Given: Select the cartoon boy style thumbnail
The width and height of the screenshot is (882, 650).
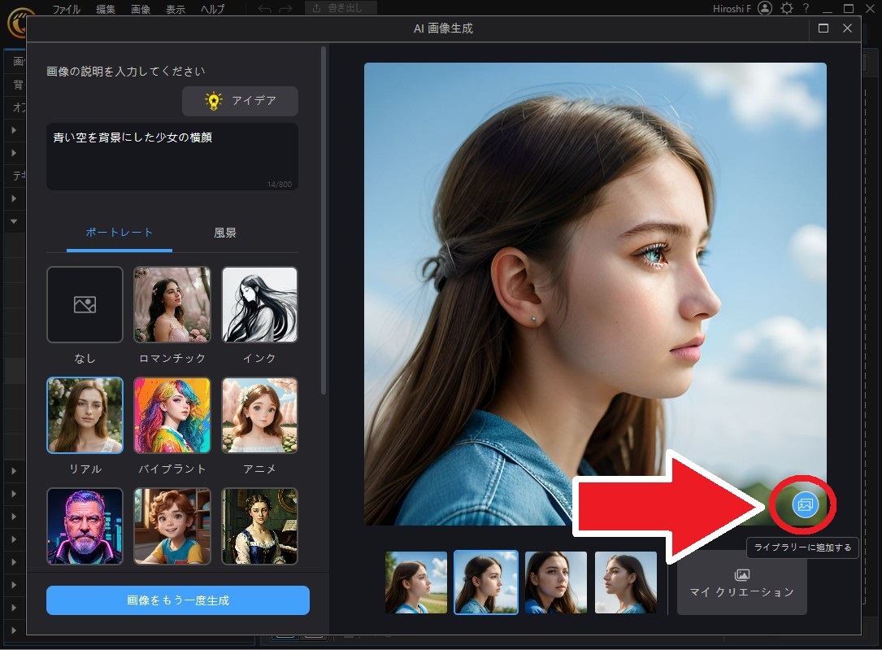Looking at the screenshot, I should (x=172, y=526).
